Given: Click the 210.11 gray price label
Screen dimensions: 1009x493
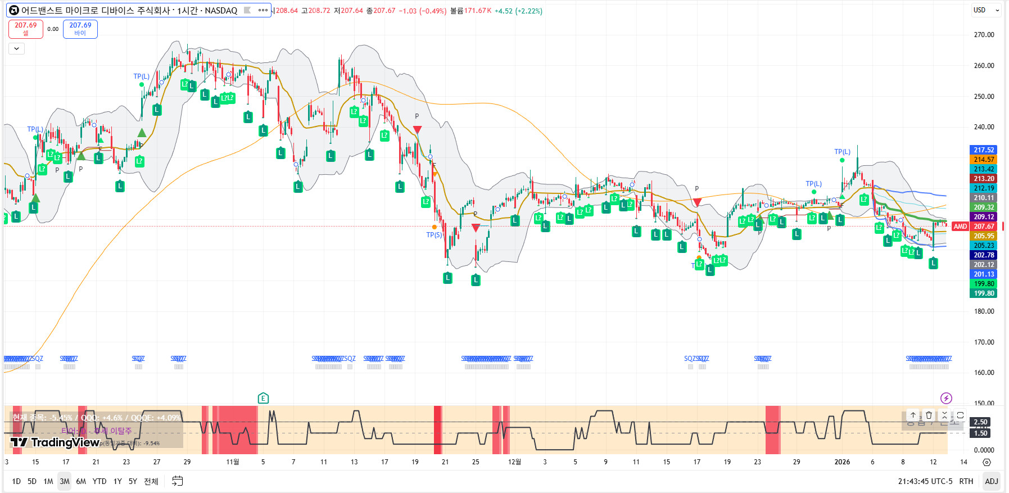Looking at the screenshot, I should pos(984,198).
